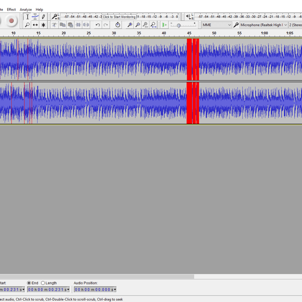Click the recording level meter scale
The image size is (302, 302).
click(x=120, y=17)
